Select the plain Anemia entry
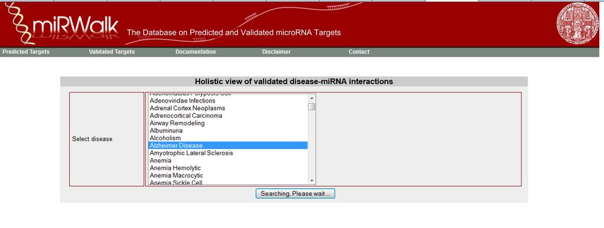Screen dimensions: 604x228 click(228, 160)
